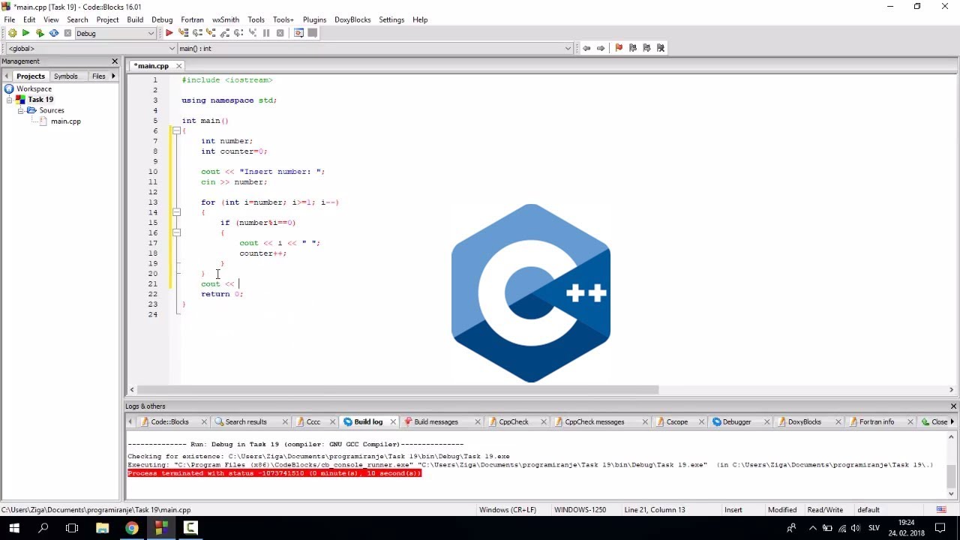Screen dimensions: 960x540
Task: Click the Abort build icon
Action: (x=67, y=33)
